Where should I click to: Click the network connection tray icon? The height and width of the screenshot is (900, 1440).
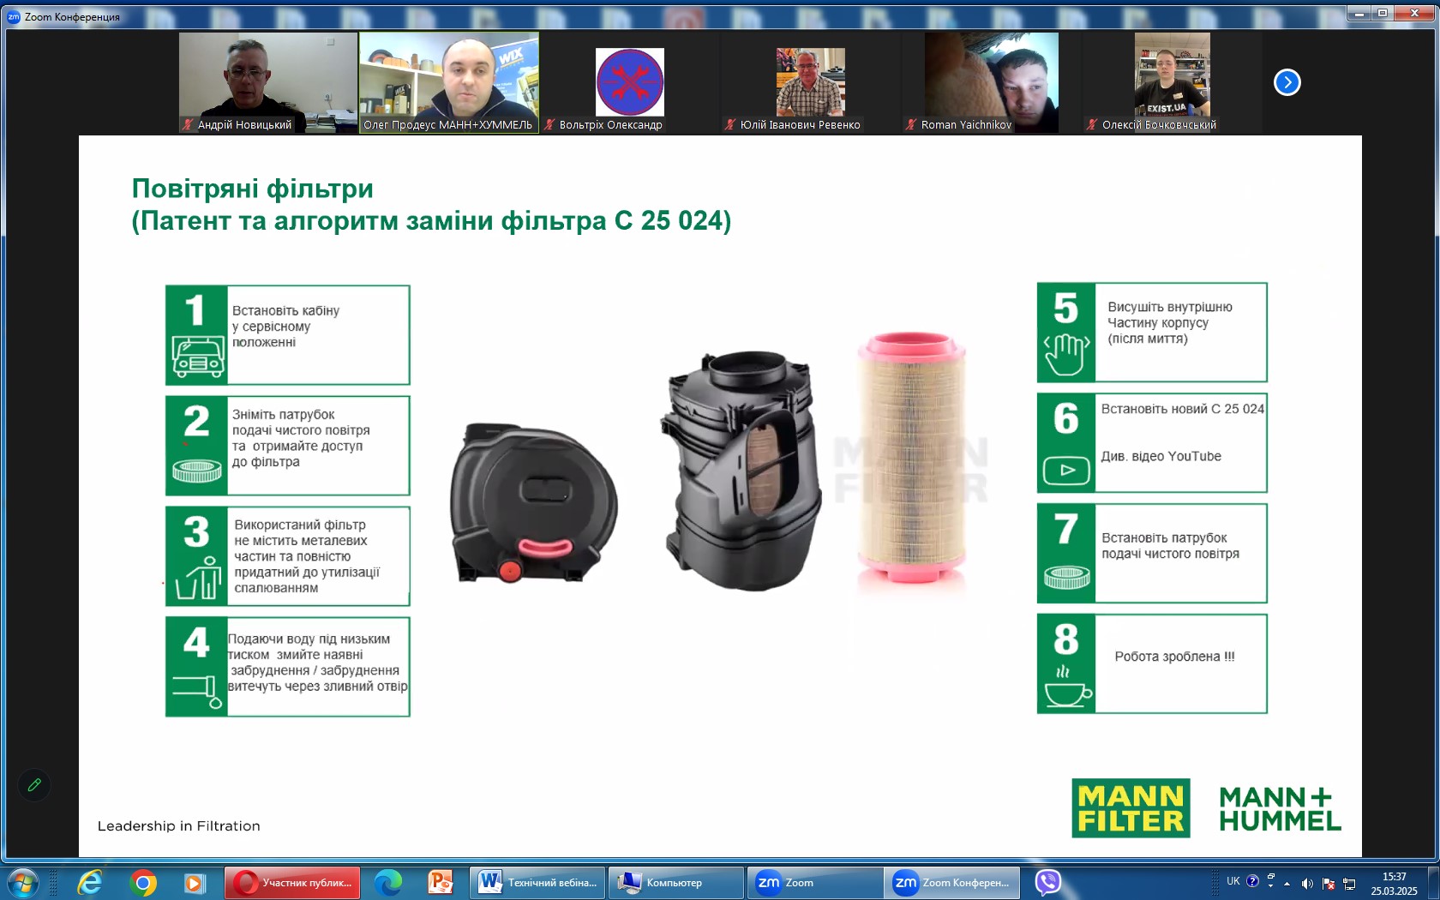(x=1349, y=883)
